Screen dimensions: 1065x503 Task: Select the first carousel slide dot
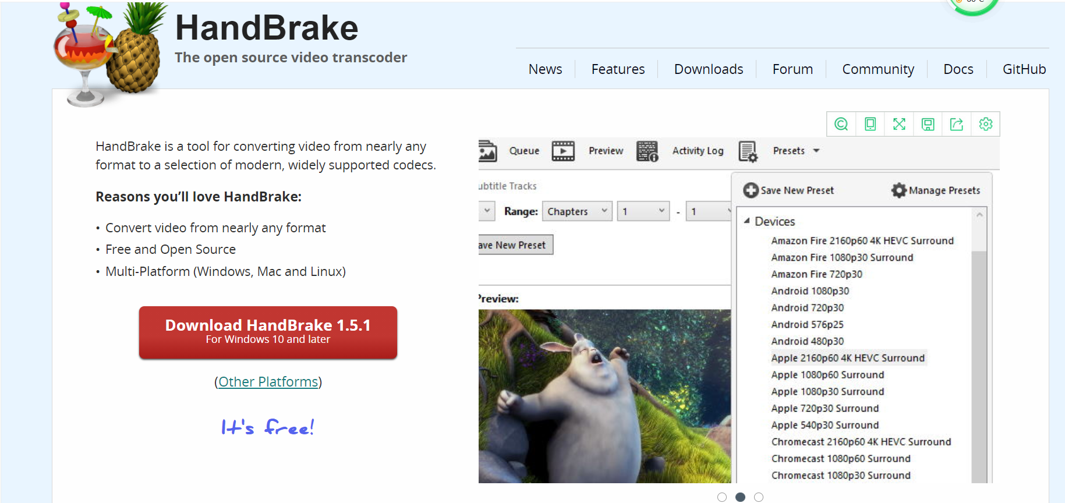click(x=722, y=497)
